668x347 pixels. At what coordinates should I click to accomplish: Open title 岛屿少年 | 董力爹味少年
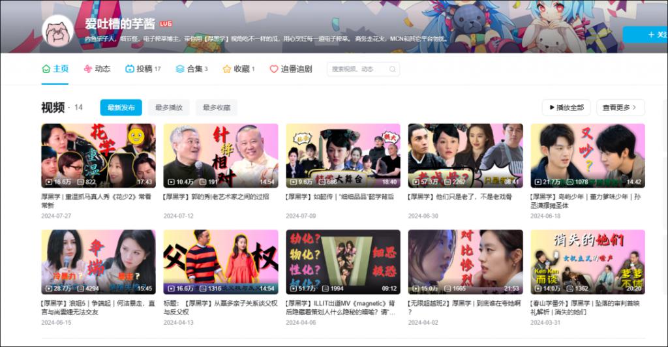[x=586, y=201]
